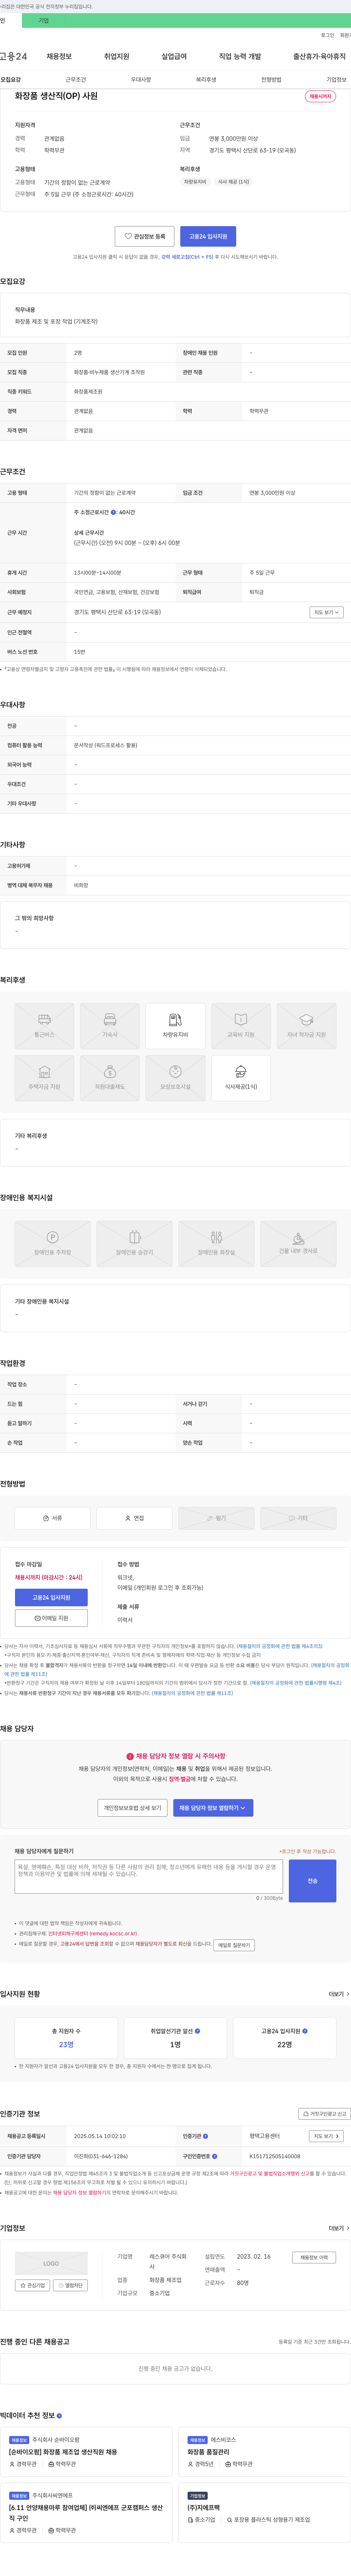Click the 메일로 질문하기 button
Screen dimensions: 351x2576
(x=234, y=1945)
